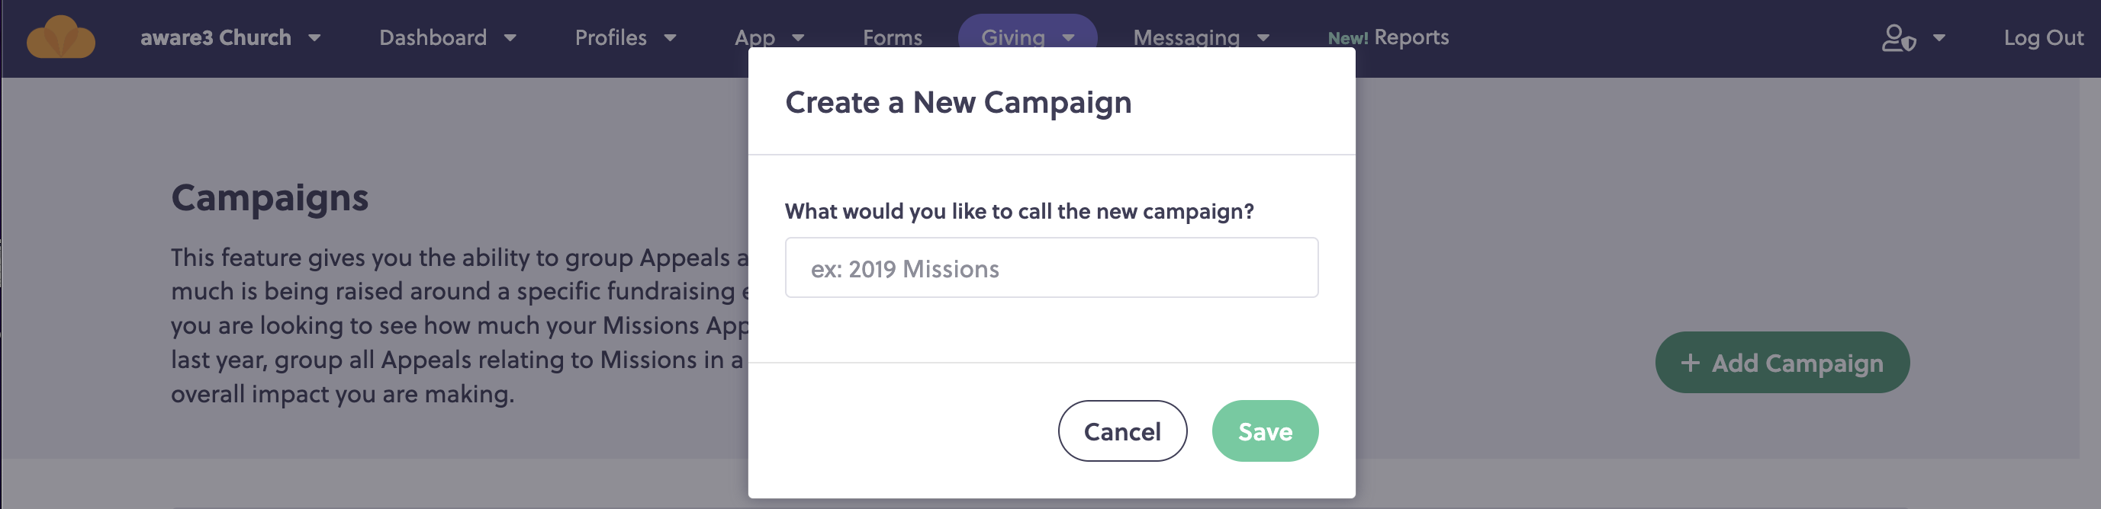The height and width of the screenshot is (509, 2101).
Task: Save the new campaign
Action: pos(1265,431)
